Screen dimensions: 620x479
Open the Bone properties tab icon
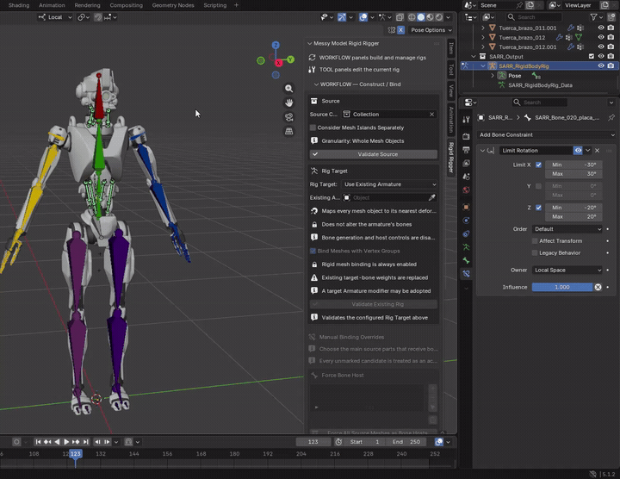(466, 261)
